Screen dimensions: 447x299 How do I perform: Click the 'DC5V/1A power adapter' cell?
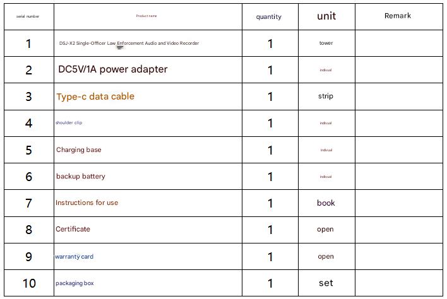(113, 69)
